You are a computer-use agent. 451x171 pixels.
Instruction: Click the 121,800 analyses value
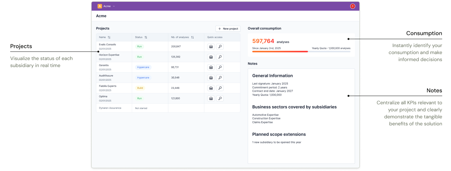pyautogui.click(x=175, y=98)
